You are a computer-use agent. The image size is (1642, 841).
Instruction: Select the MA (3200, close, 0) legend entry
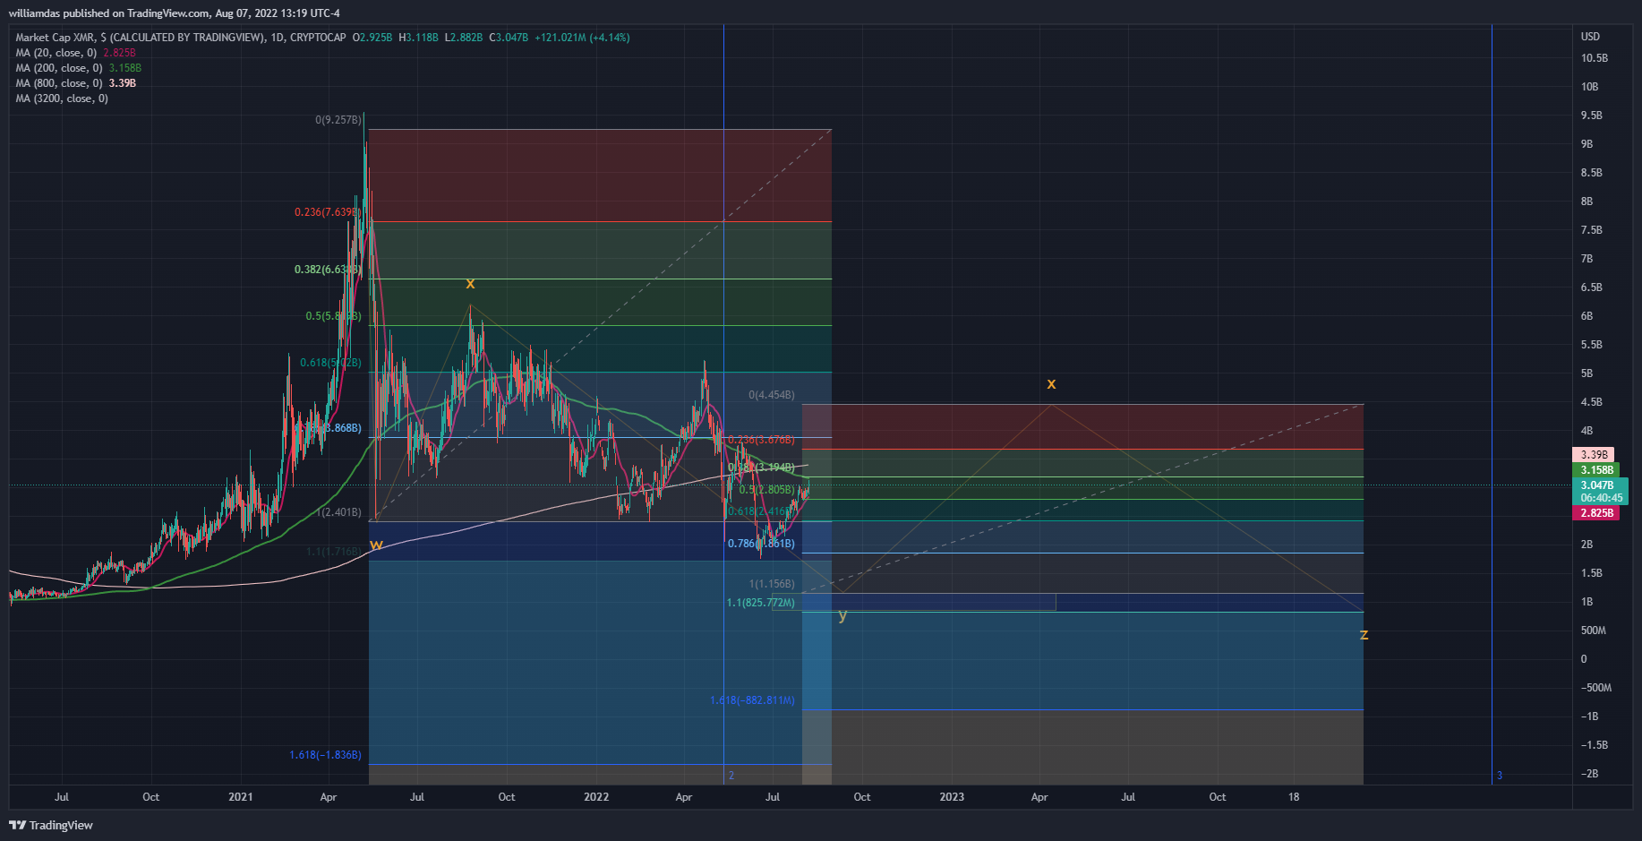[x=62, y=99]
